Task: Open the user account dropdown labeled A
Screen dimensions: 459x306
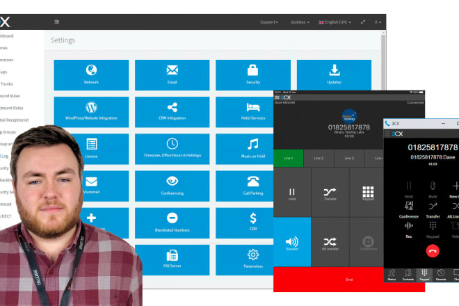Action: tap(378, 22)
